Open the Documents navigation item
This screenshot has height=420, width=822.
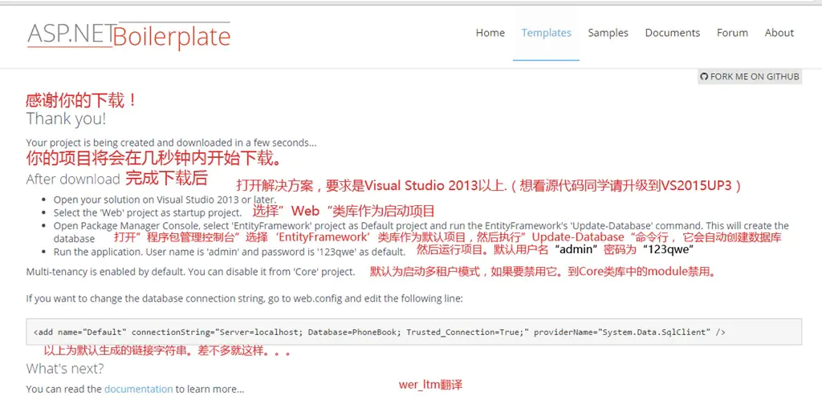coord(673,33)
